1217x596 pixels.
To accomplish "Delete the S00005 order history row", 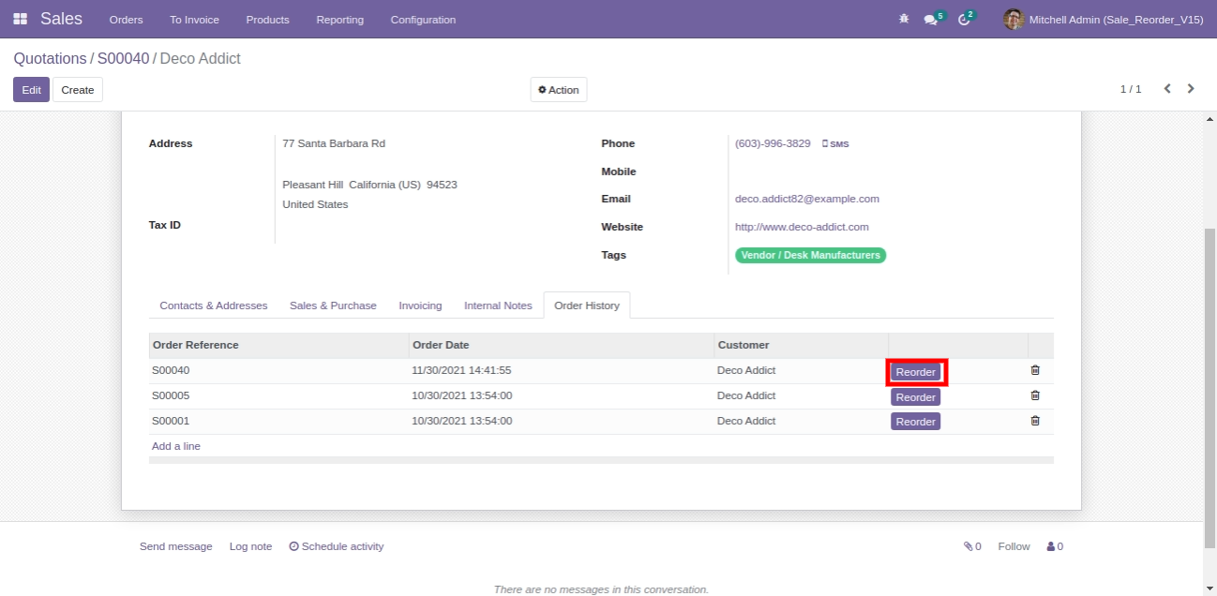I will coord(1035,395).
